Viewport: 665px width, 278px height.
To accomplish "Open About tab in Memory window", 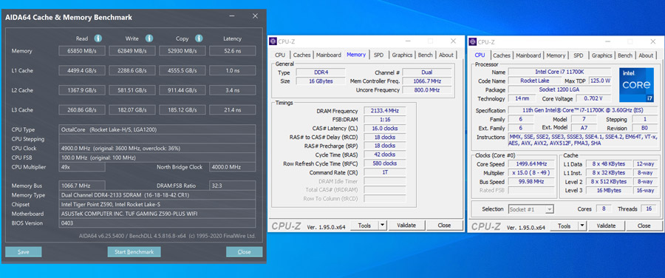I will pyautogui.click(x=446, y=55).
